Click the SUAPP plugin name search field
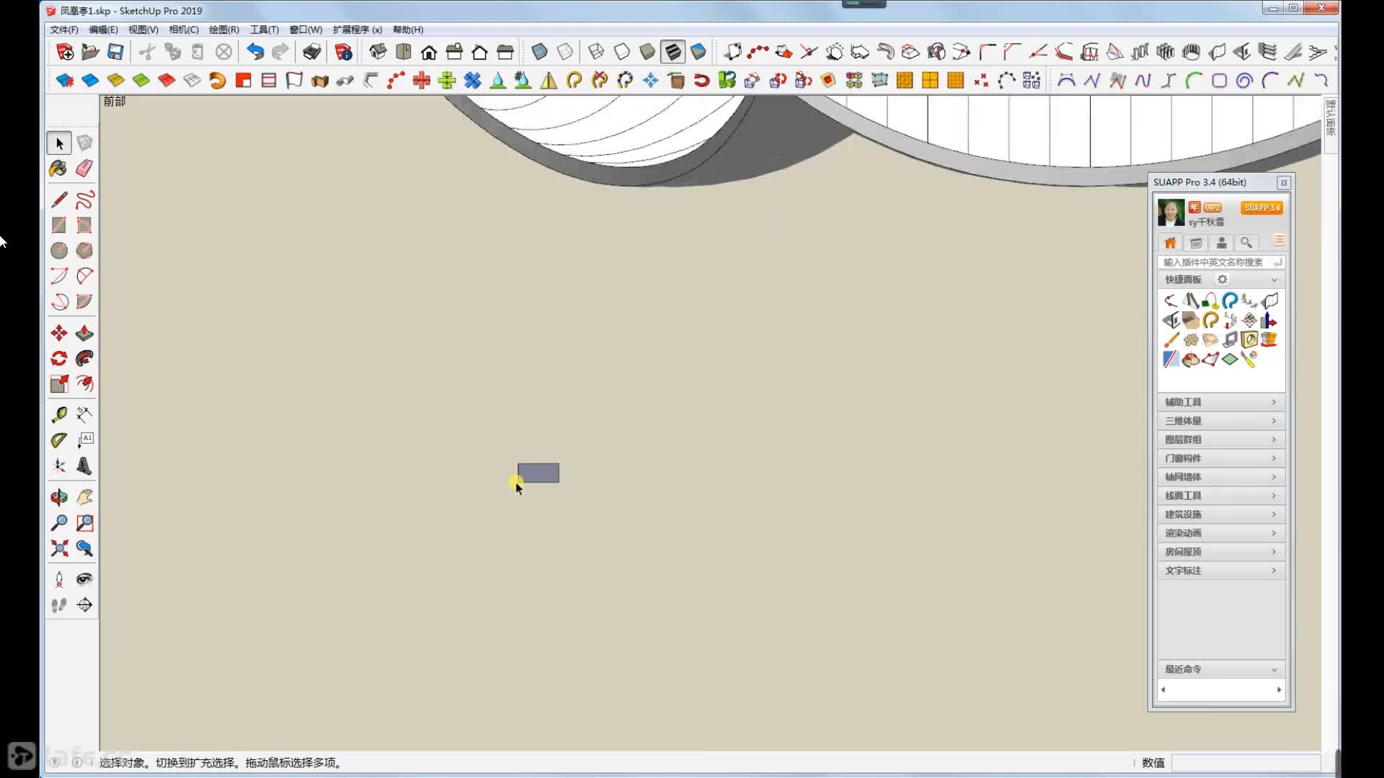 click(1221, 262)
